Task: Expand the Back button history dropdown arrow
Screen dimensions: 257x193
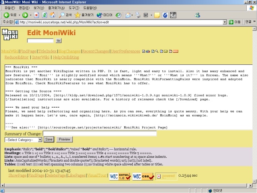Action: 19,15
